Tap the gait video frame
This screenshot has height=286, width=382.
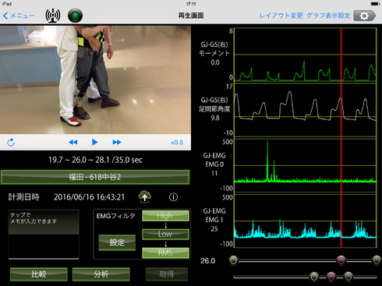95,79
